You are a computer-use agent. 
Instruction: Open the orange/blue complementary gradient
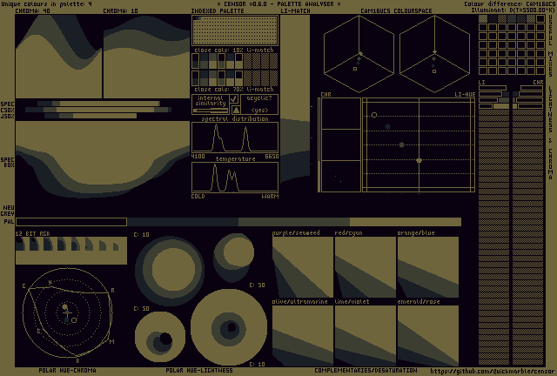(428, 267)
